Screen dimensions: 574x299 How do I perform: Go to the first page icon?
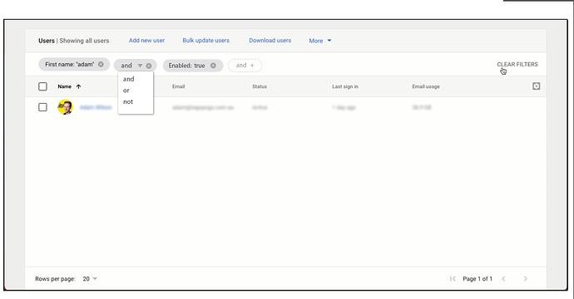coord(453,279)
